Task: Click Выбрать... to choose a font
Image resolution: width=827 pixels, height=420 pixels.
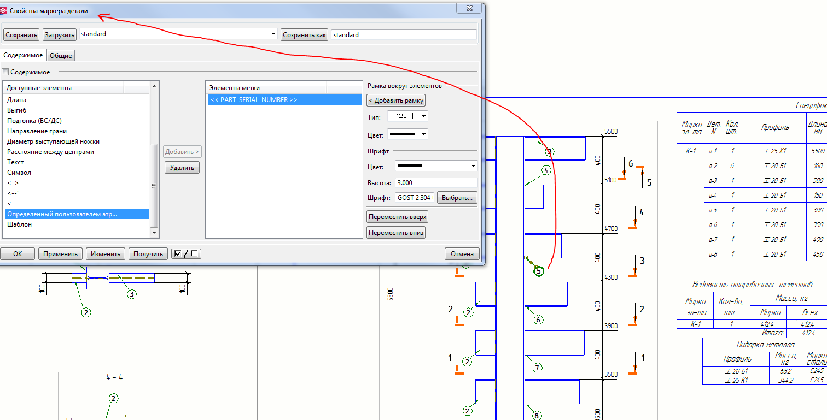Action: point(457,198)
